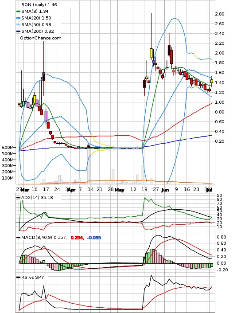Click the 50 value on ADX axis
This screenshot has width=233, height=313.
pyautogui.click(x=219, y=211)
